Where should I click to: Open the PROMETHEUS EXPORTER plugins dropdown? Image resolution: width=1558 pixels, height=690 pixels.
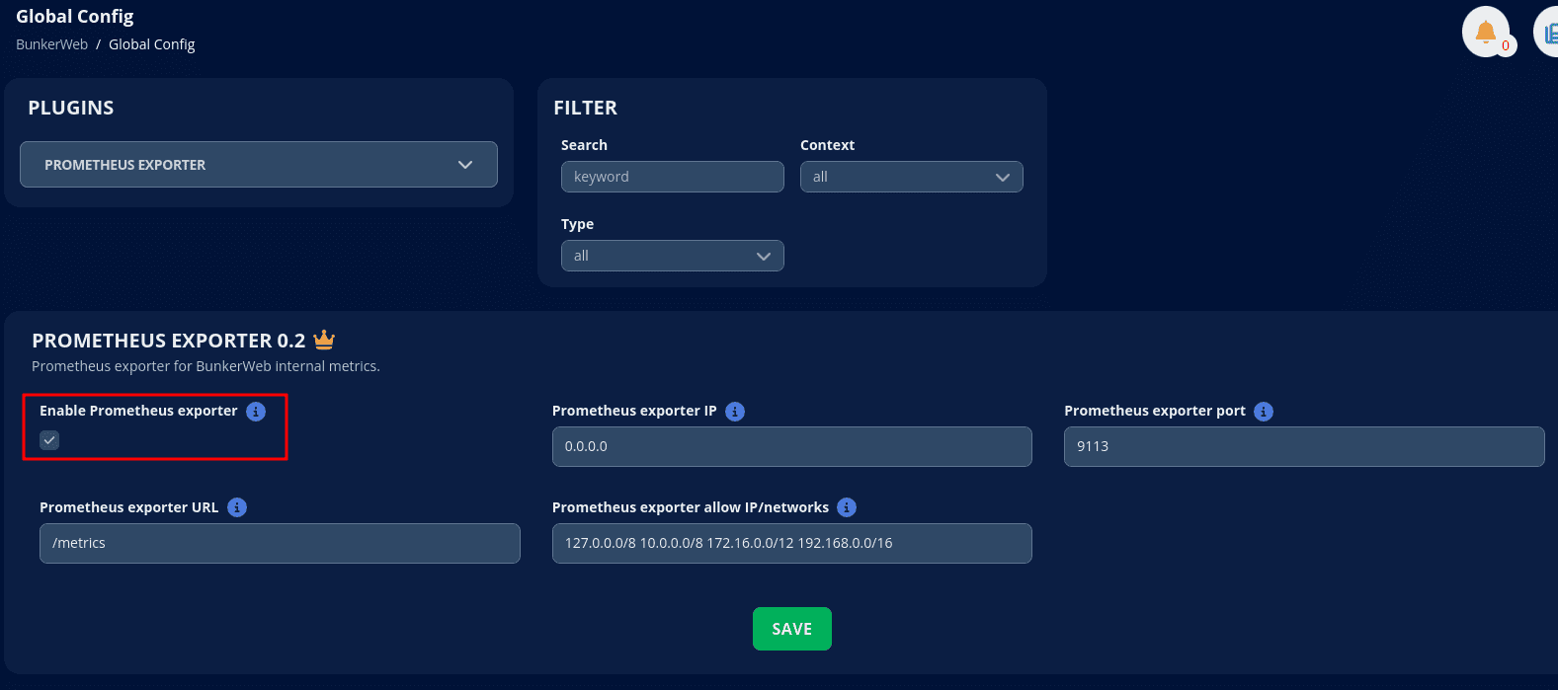tap(258, 164)
